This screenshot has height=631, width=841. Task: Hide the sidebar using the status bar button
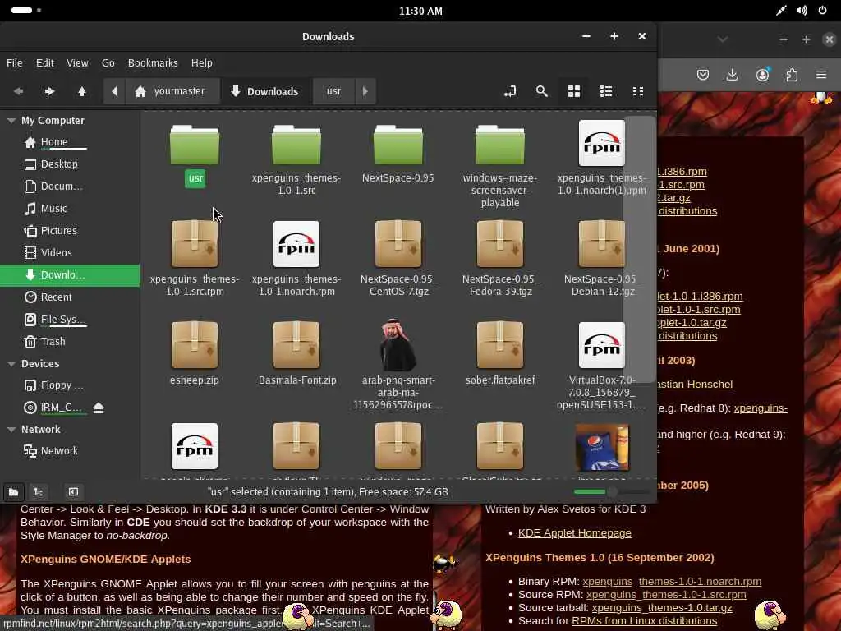tap(73, 492)
